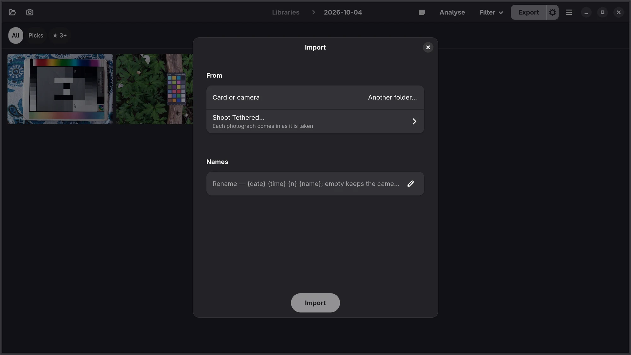Switch to the Picks tab
The image size is (631, 355).
pyautogui.click(x=36, y=35)
